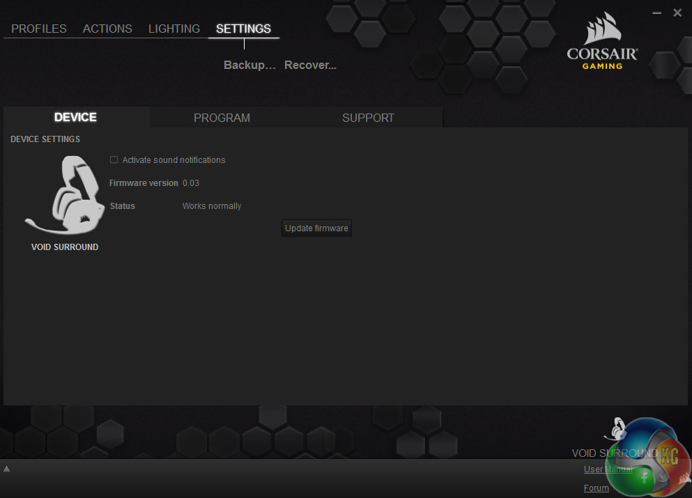Switch to the PROGRAM sub-tab
This screenshot has width=692, height=498.
click(x=222, y=118)
